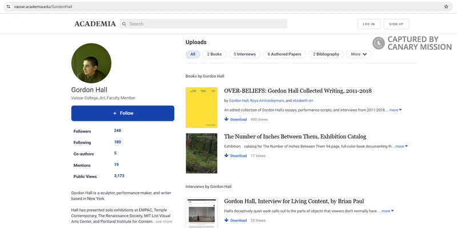Click the Public Views count 3,173
This screenshot has width=457, height=228.
pos(119,176)
